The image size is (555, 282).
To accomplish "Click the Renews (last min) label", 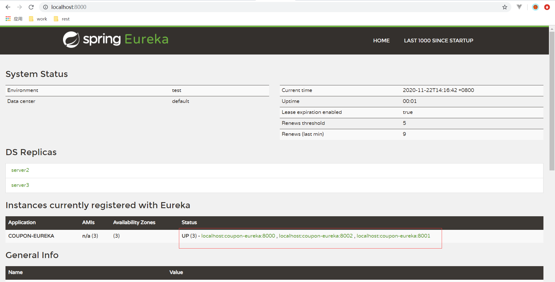I will (303, 134).
